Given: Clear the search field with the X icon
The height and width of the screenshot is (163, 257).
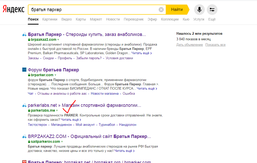Looking at the screenshot, I should pos(161,10).
